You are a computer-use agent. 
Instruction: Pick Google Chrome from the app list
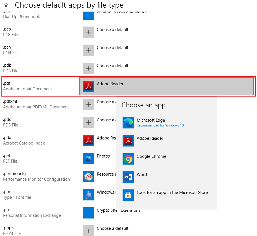click(167, 159)
